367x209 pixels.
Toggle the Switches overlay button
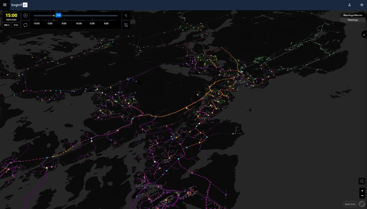(350, 204)
